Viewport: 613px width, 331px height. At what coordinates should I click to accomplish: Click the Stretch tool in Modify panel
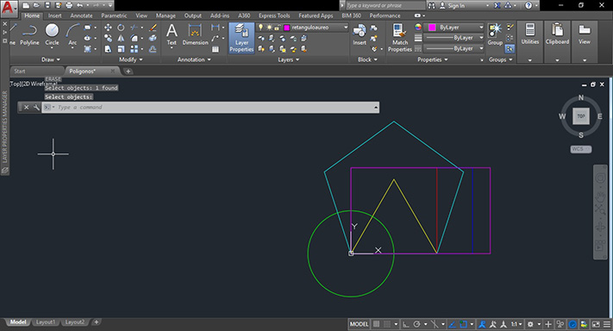point(108,49)
